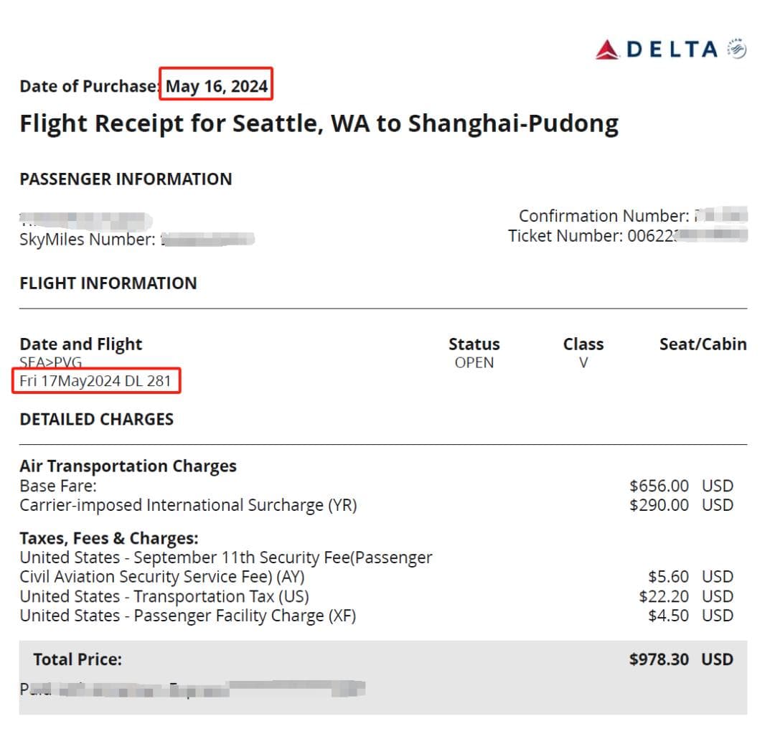Click the SkyTeam emblem beside Delta

(x=736, y=49)
